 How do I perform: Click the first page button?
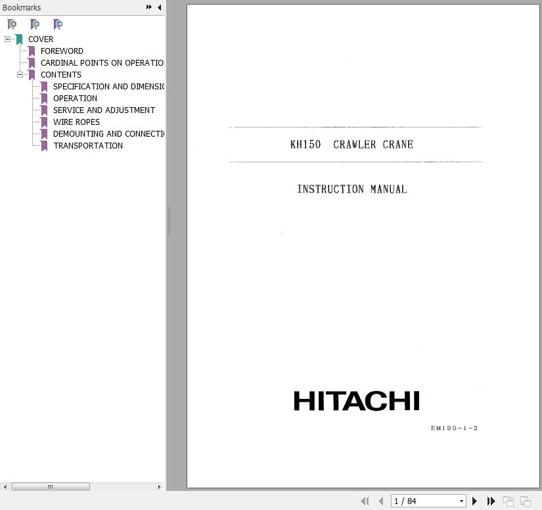coord(365,501)
